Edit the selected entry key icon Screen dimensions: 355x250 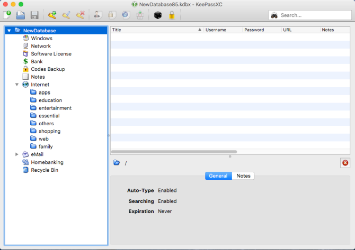coord(66,15)
